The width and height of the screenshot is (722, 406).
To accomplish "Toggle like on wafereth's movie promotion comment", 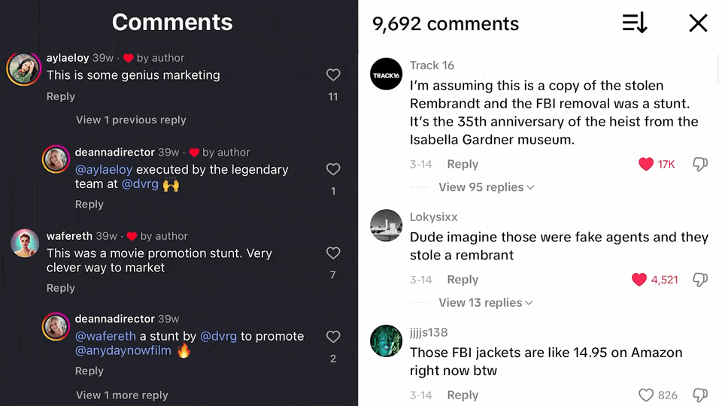I will (333, 253).
